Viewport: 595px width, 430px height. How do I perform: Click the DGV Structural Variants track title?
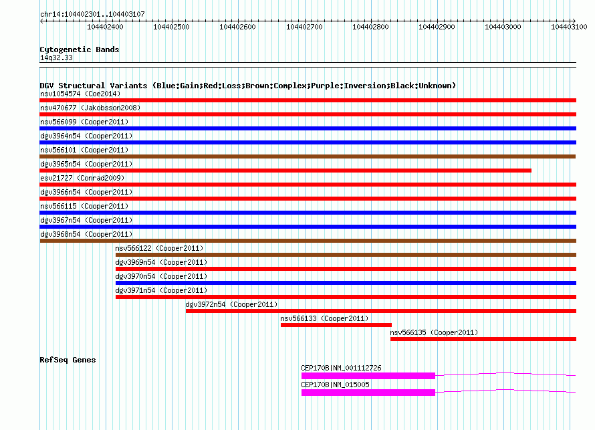click(248, 86)
